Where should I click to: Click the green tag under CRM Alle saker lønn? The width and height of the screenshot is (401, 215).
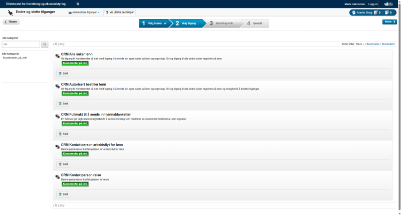tap(75, 63)
